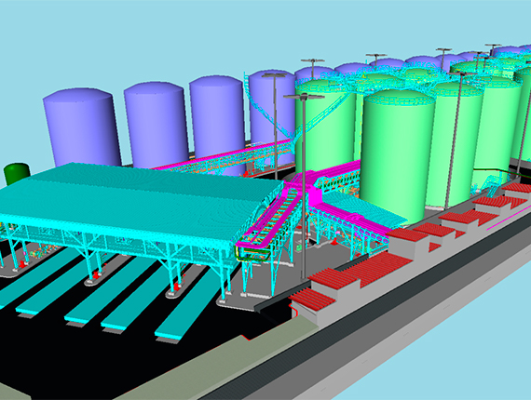Select the small dark green tank at left
The width and height of the screenshot is (531, 400).
[x=17, y=173]
